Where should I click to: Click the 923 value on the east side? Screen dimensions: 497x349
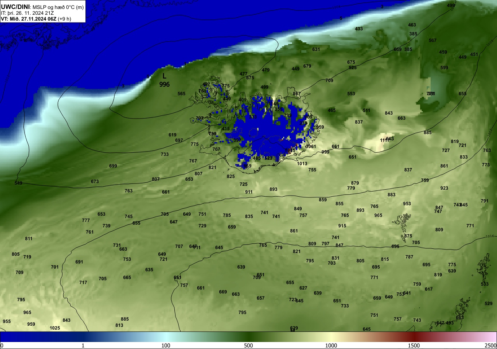pyautogui.click(x=444, y=188)
